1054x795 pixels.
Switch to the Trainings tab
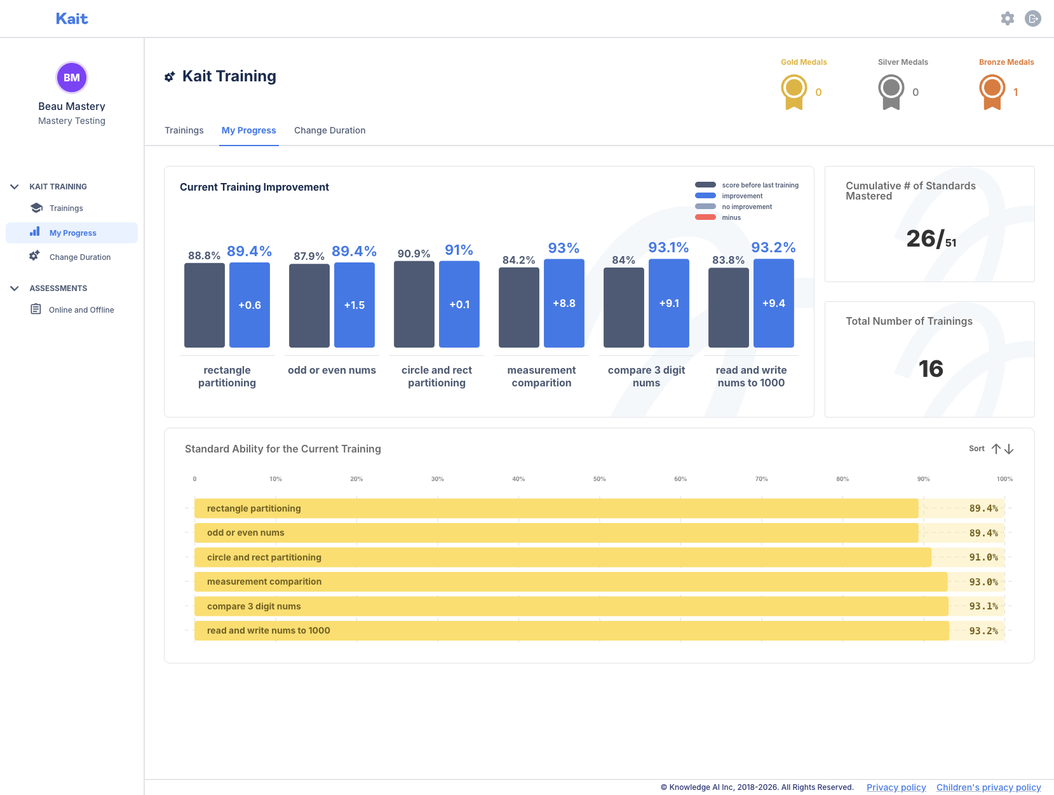click(184, 130)
